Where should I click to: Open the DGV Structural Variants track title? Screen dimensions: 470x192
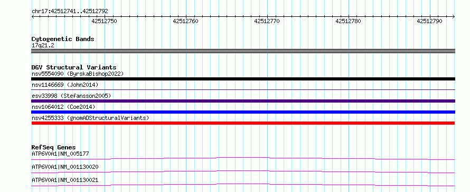[74, 67]
